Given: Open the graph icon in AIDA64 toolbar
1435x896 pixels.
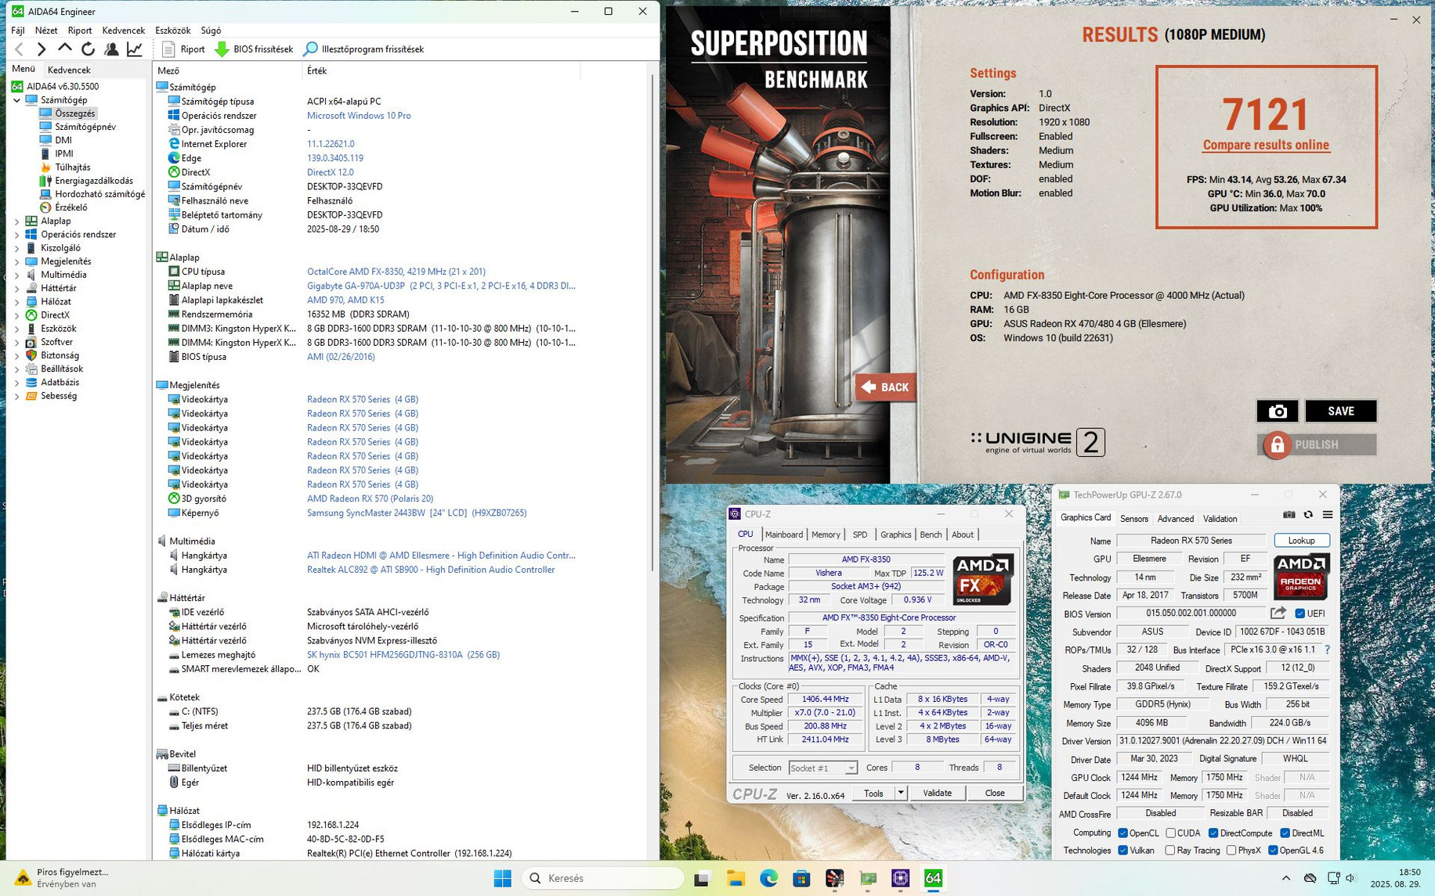Looking at the screenshot, I should click(135, 49).
